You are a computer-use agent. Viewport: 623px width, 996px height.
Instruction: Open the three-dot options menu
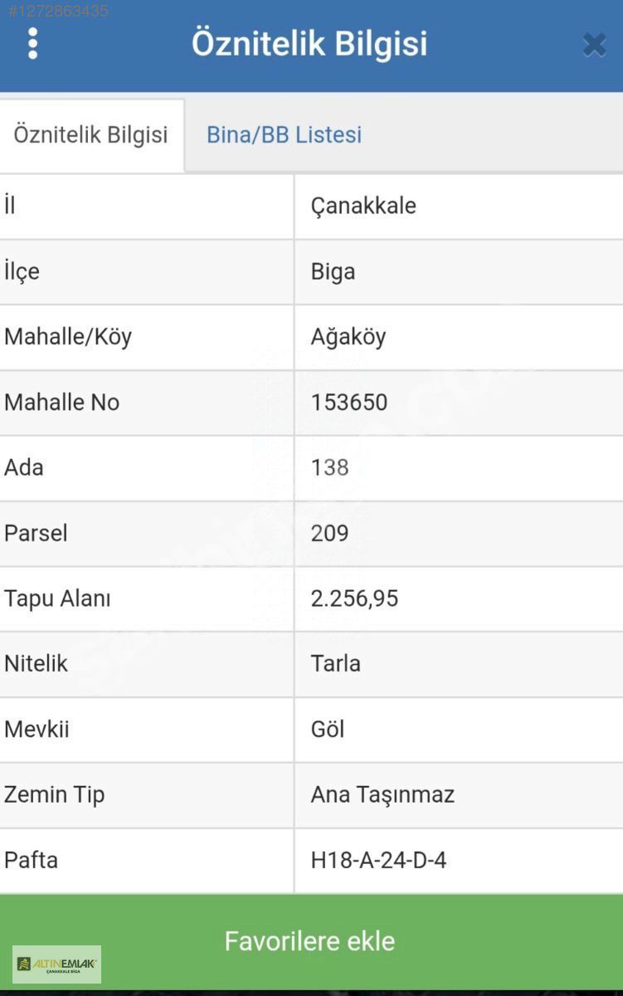click(x=33, y=43)
